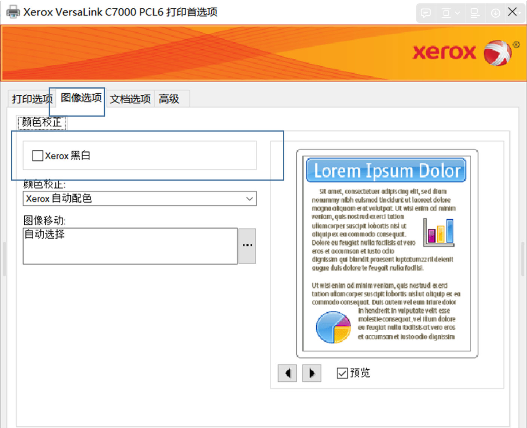This screenshot has width=527, height=428.
Task: Select the 图像选项 tab
Action: 81,98
